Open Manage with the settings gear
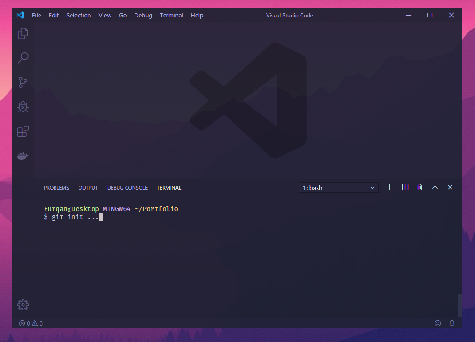 pyautogui.click(x=23, y=305)
